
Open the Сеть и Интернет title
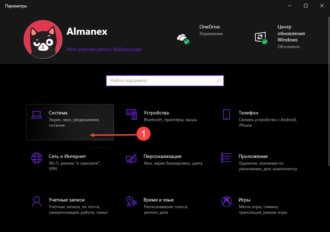coord(67,156)
